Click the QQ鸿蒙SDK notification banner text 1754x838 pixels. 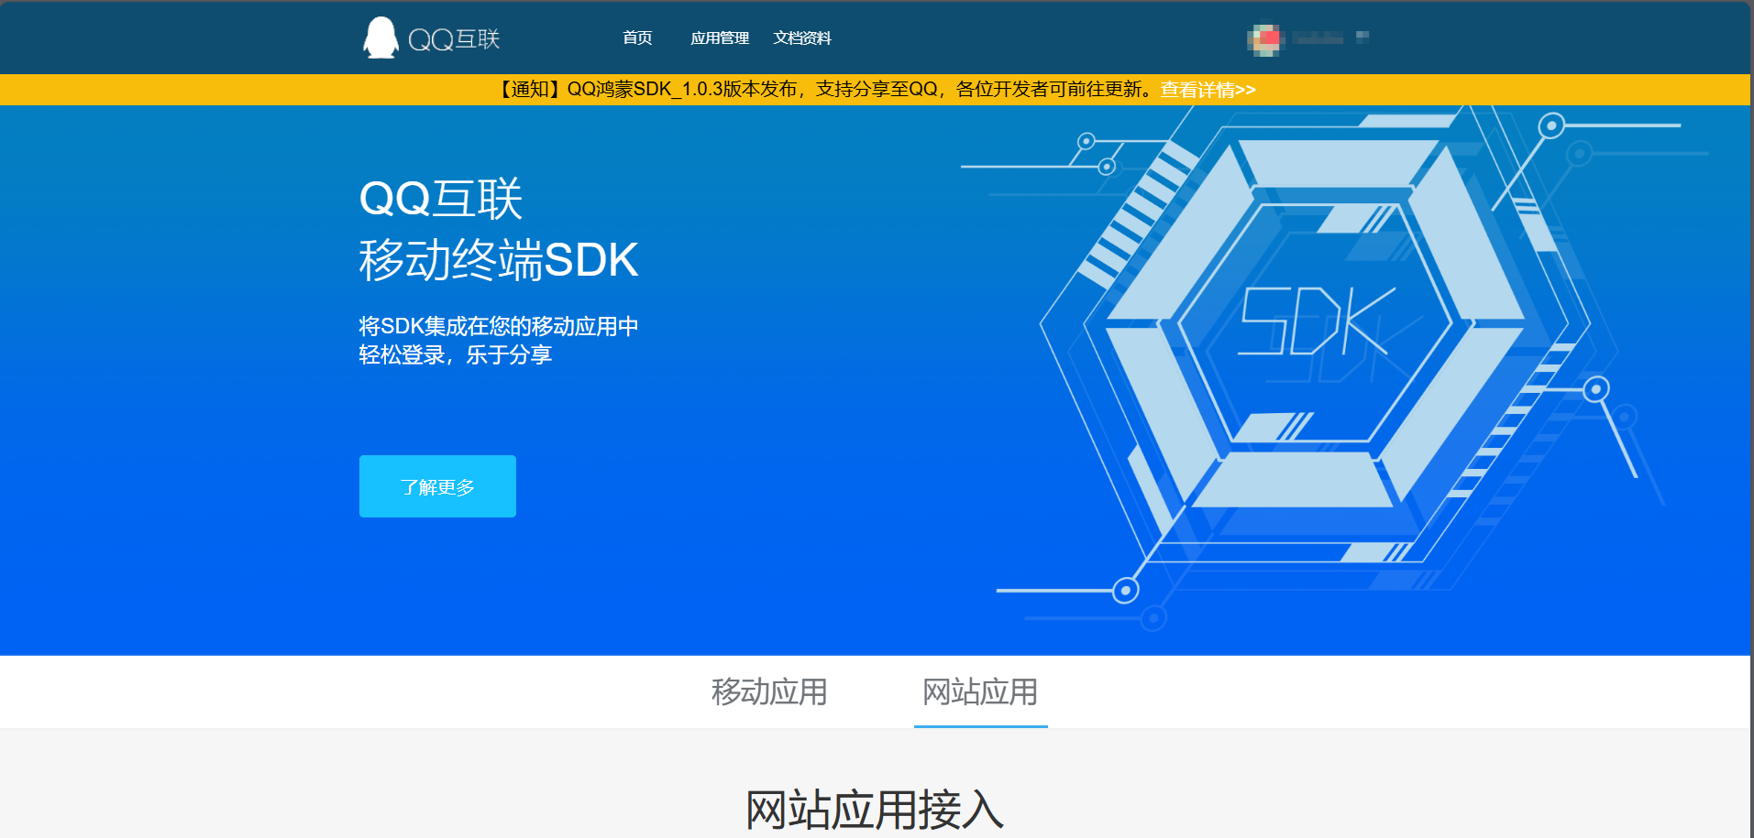coord(825,89)
